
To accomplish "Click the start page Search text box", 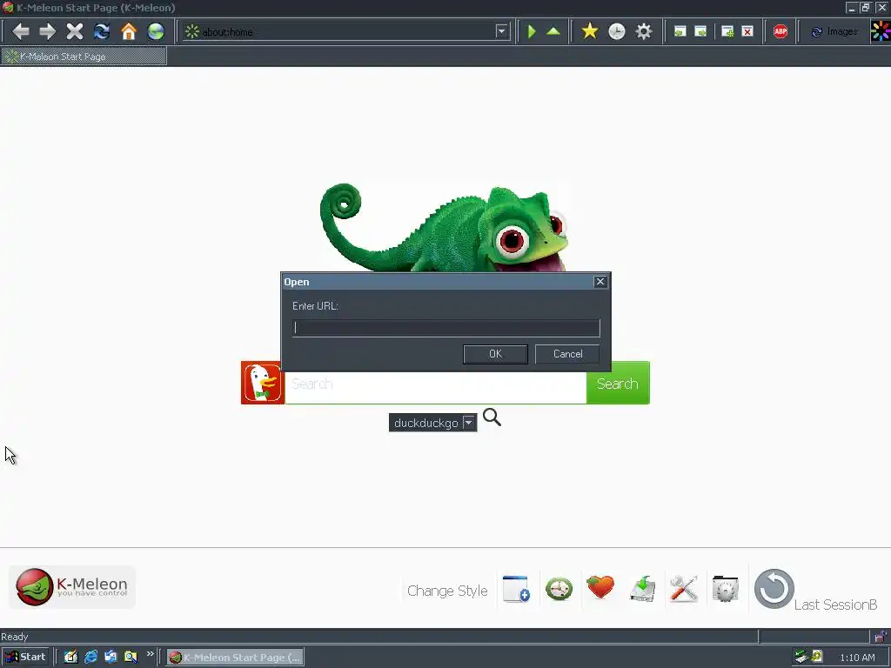I will [x=435, y=387].
